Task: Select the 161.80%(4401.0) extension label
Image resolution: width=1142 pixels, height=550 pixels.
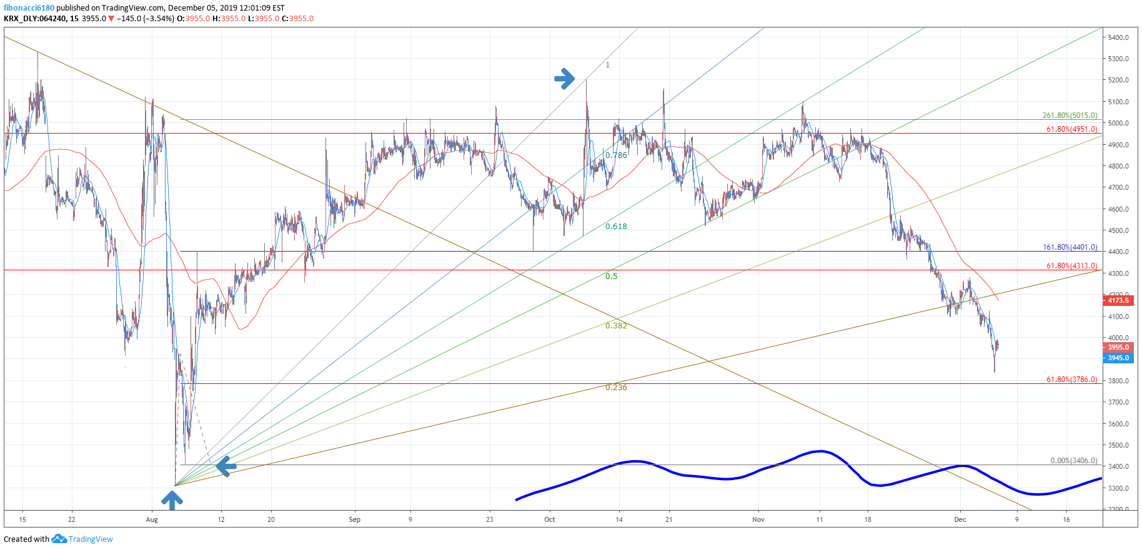Action: (x=1070, y=247)
